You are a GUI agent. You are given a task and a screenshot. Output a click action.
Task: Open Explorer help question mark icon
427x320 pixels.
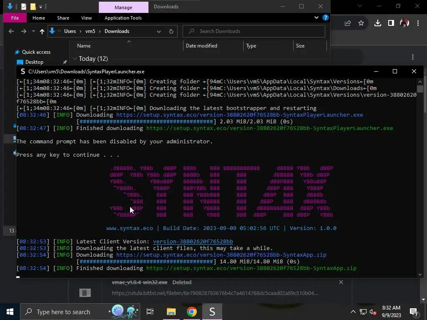[325, 17]
